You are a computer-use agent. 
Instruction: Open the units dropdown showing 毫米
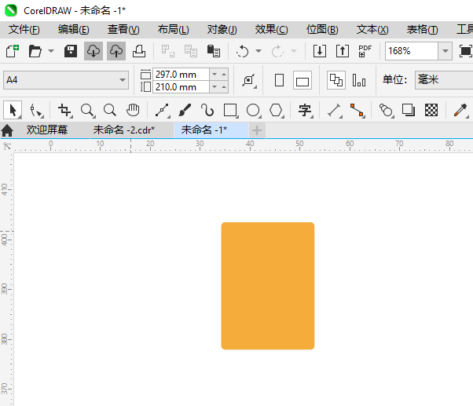[444, 80]
